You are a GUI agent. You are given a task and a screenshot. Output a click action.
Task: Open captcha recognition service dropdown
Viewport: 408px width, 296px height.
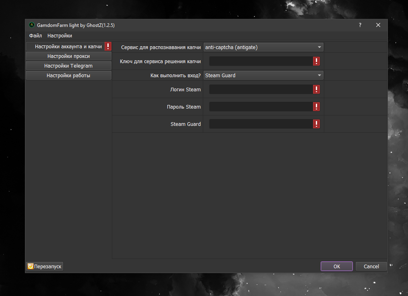pos(263,47)
